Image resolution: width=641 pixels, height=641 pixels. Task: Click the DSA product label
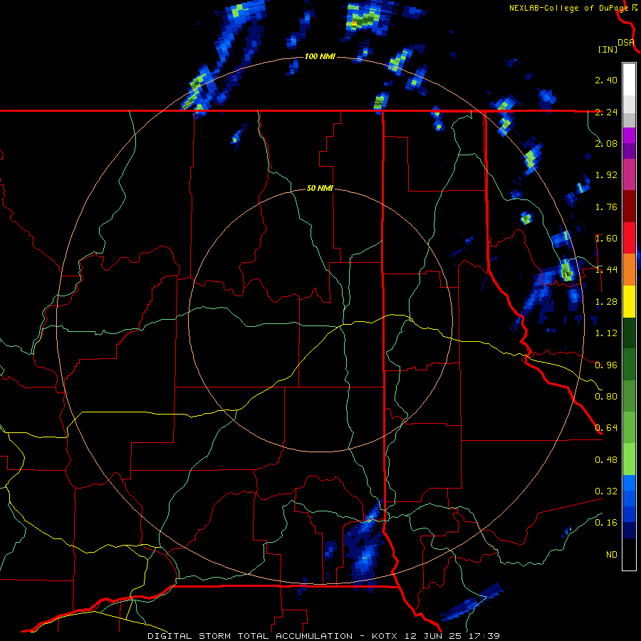(626, 43)
